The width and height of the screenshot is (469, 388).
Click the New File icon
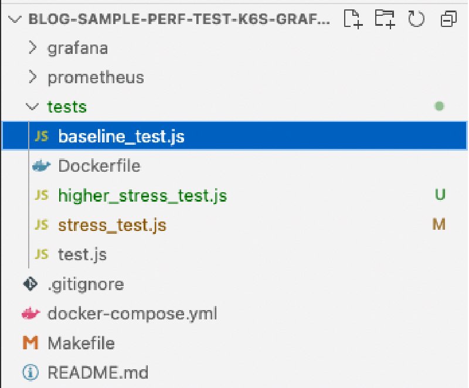click(353, 19)
